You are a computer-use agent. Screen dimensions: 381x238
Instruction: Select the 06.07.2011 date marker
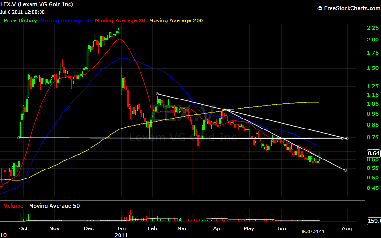coord(312,231)
